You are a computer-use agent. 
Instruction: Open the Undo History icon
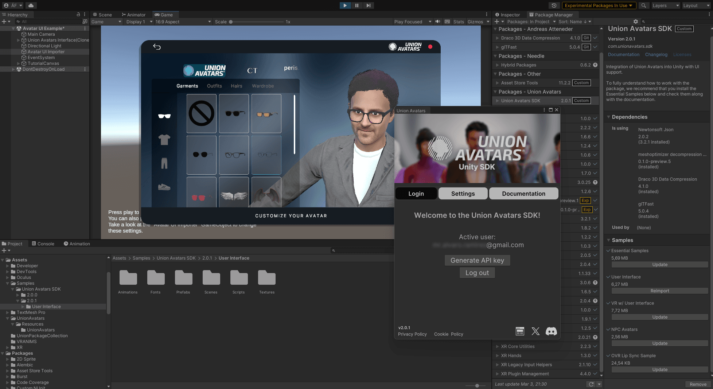(x=554, y=5)
